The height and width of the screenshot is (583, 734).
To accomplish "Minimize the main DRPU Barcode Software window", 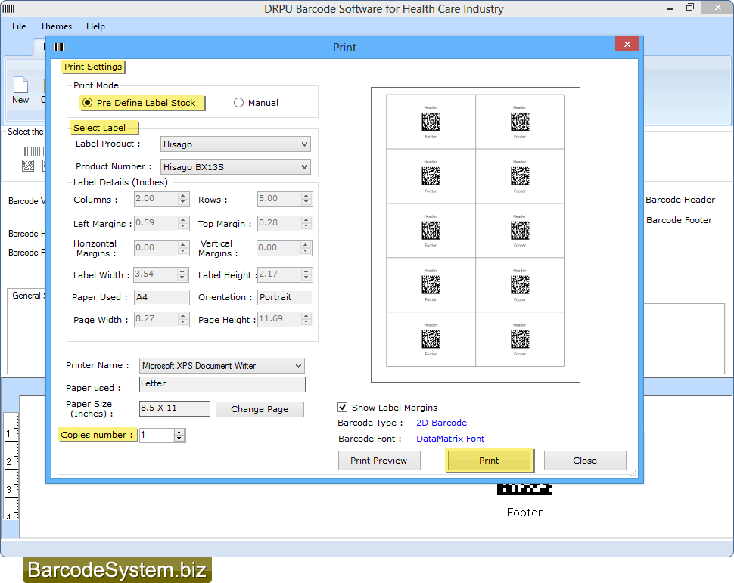I will 670,8.
